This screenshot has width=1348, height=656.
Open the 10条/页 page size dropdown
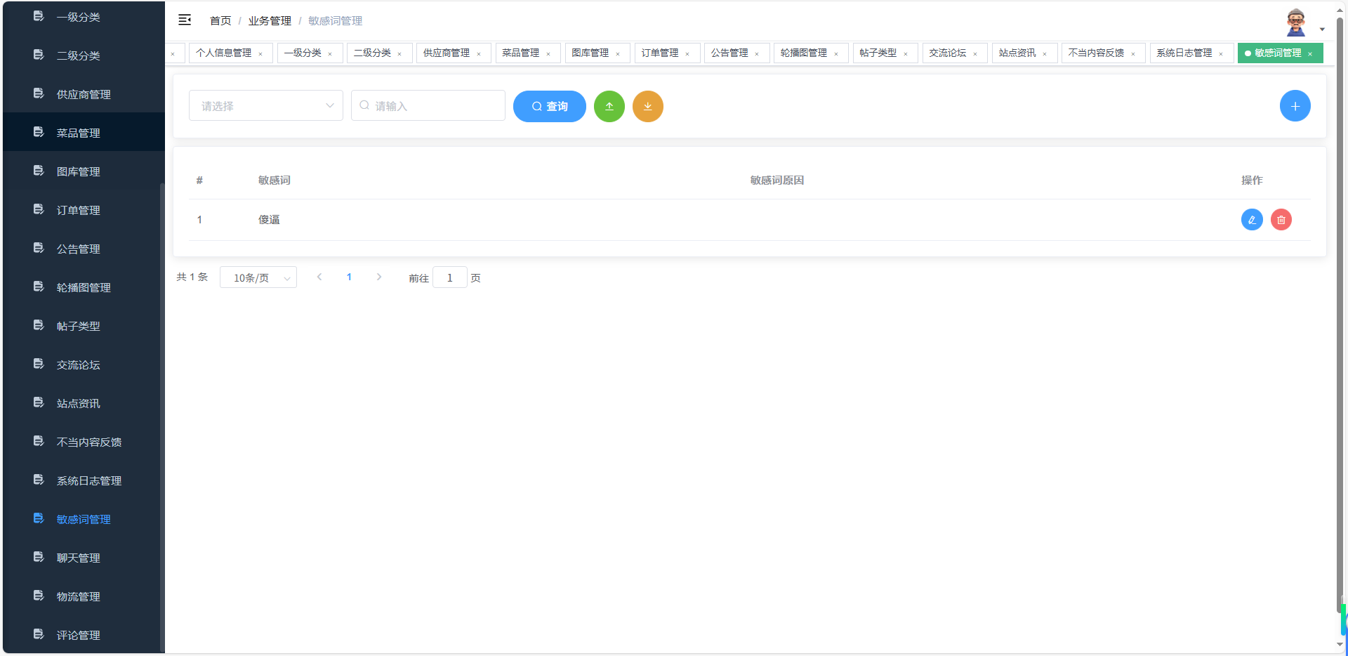point(258,277)
